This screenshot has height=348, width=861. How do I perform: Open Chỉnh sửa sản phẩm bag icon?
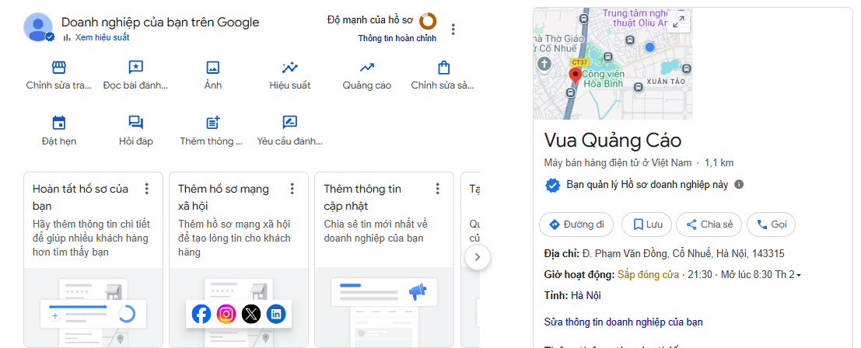443,68
